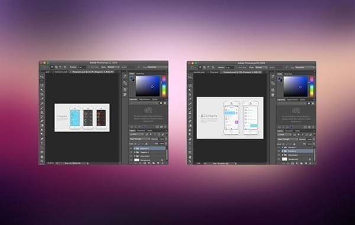Hide the Background layer in Contacts window
The width and height of the screenshot is (355, 225).
279,159
